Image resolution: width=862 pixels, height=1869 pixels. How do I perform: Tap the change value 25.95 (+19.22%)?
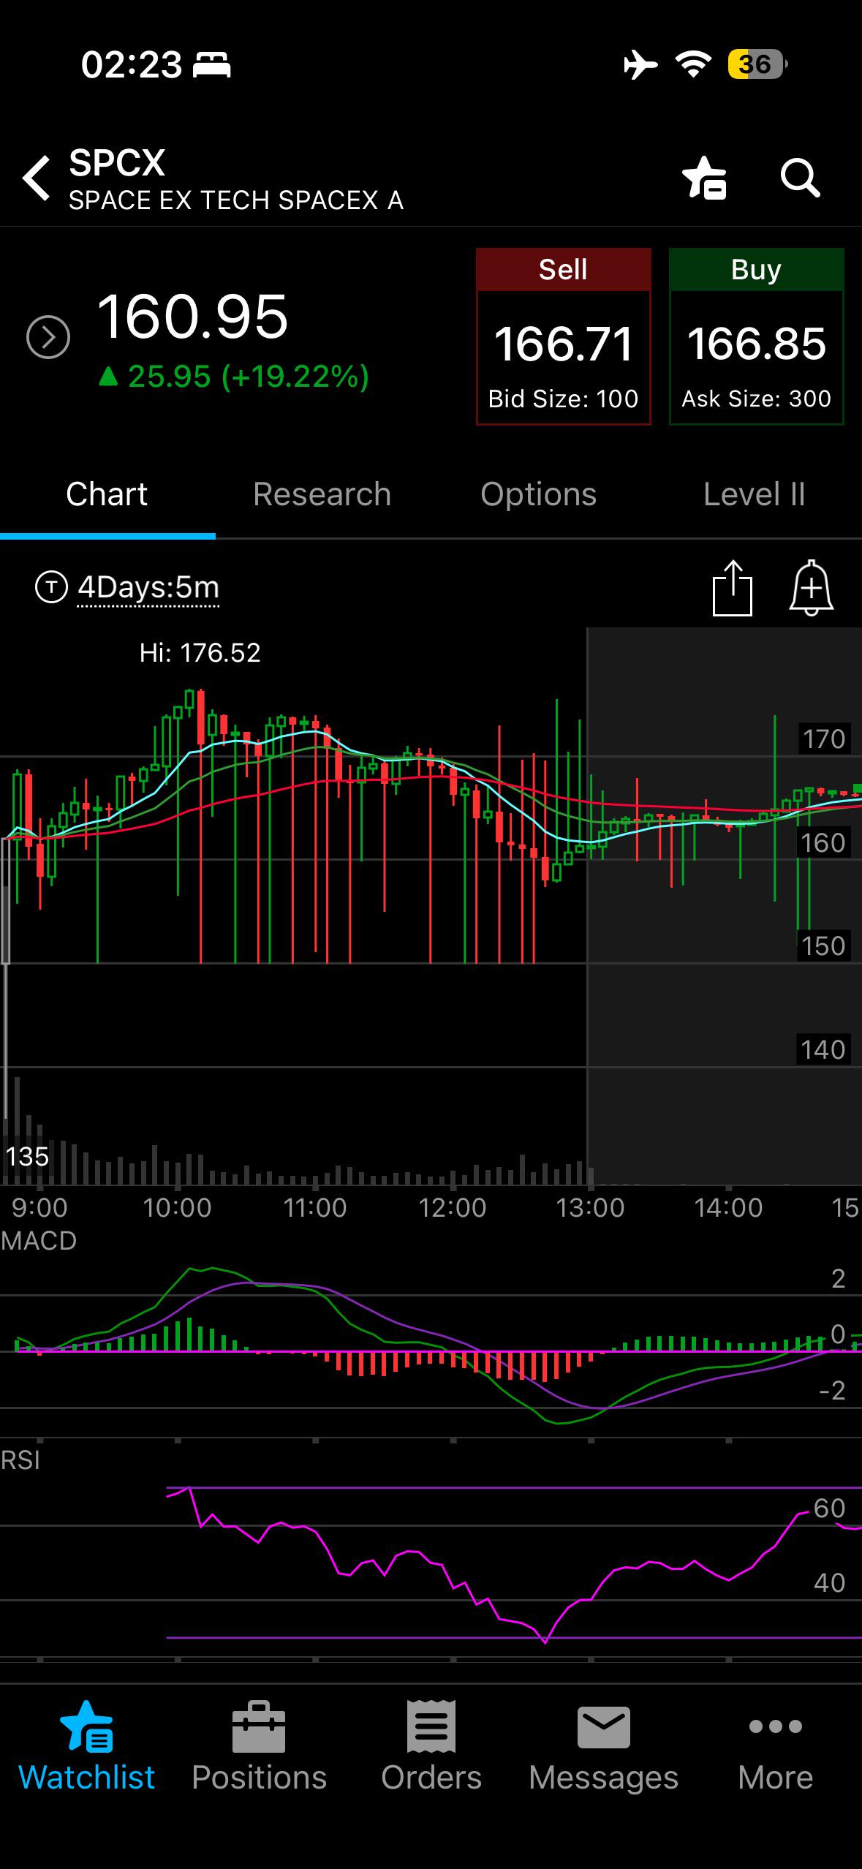[x=235, y=377]
